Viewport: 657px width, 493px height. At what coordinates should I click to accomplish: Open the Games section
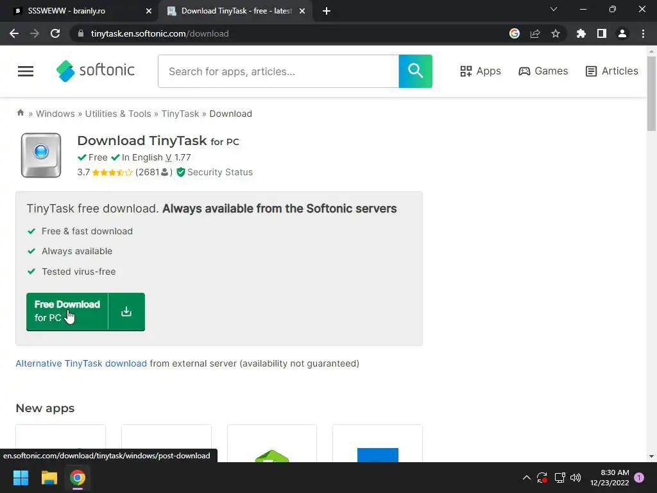543,71
